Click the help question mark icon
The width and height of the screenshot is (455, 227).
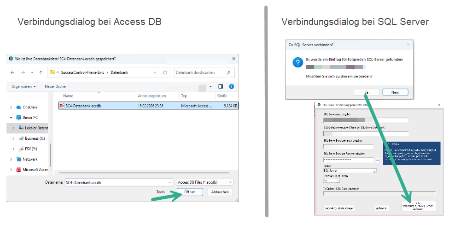coord(231,86)
